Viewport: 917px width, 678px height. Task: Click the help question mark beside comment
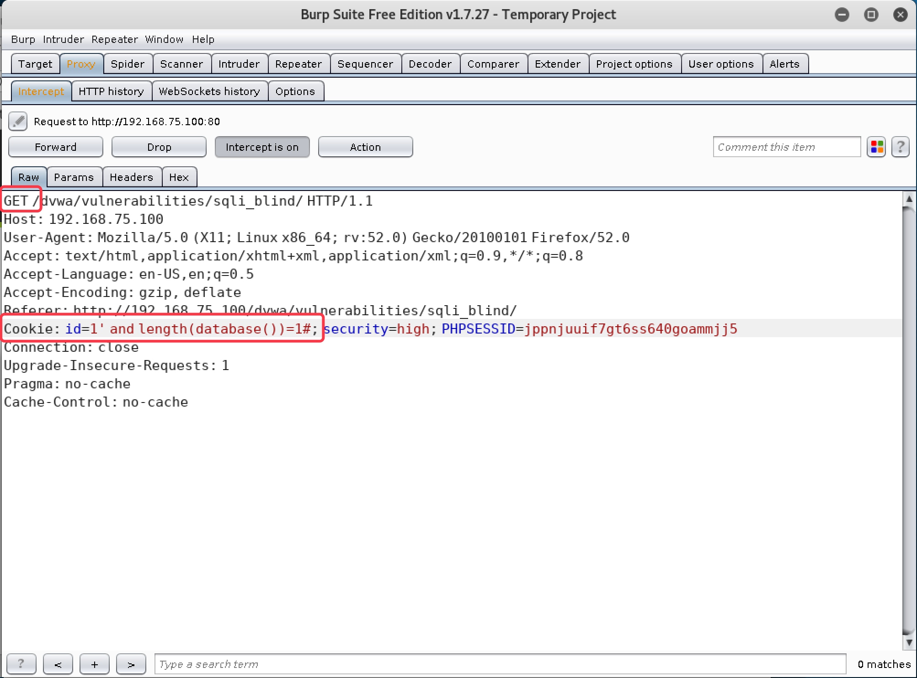point(900,147)
